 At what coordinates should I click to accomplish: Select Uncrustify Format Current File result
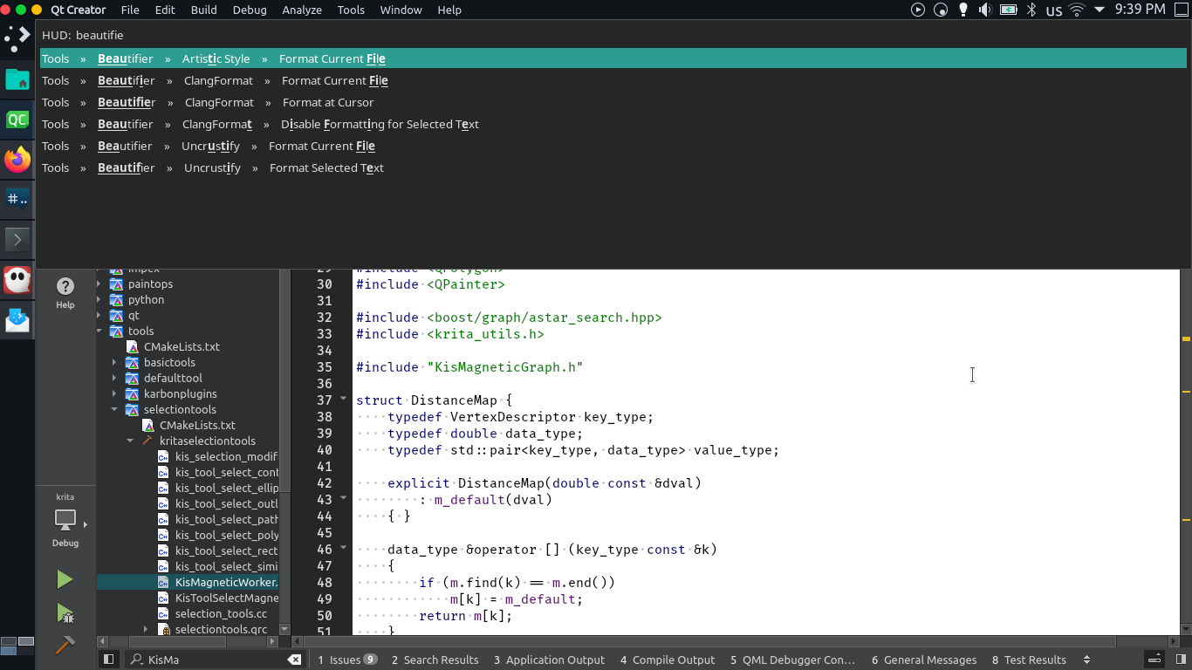tap(613, 146)
